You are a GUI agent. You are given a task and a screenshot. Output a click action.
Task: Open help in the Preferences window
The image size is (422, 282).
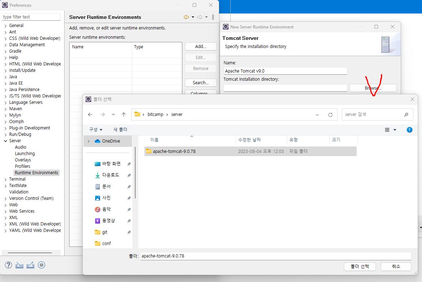9,265
